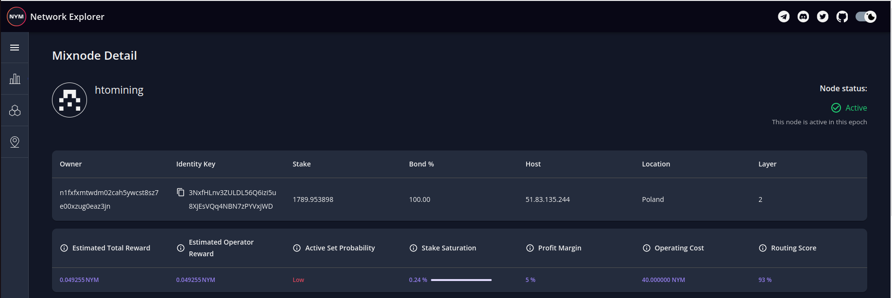892x298 pixels.
Task: Click the Network Explorer title link
Action: 67,17
